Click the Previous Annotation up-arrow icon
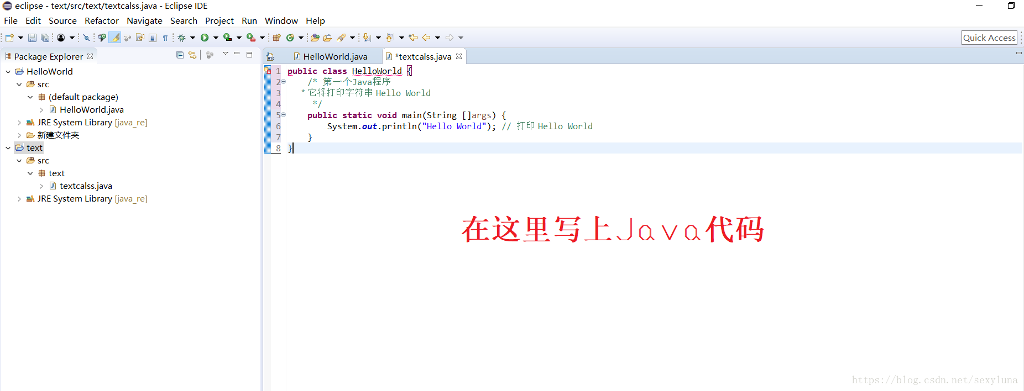This screenshot has width=1024, height=391. click(390, 38)
